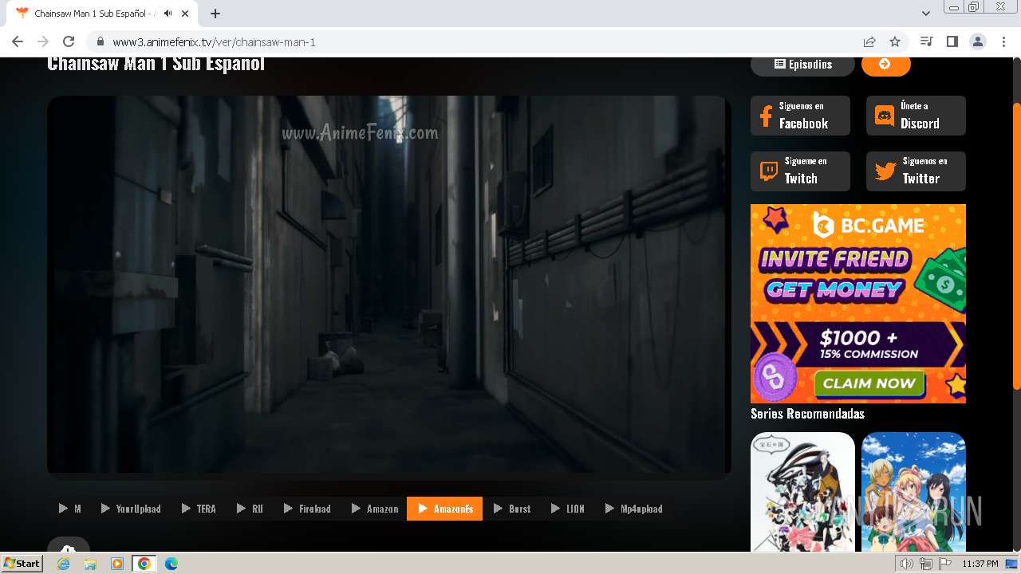Open a new browser tab
This screenshot has width=1021, height=574.
(x=215, y=14)
